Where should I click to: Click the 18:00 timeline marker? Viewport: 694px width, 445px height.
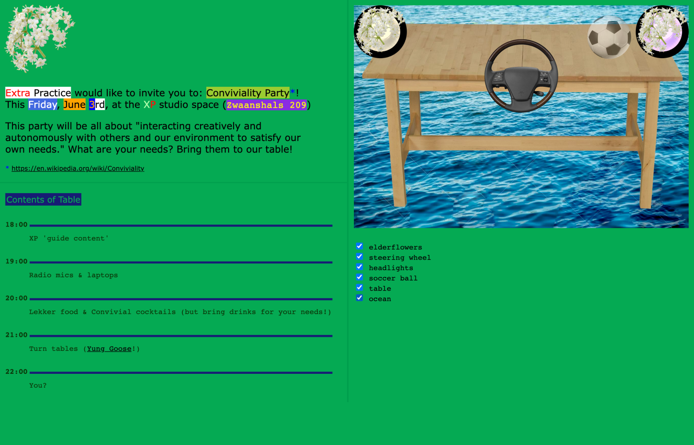point(16,225)
